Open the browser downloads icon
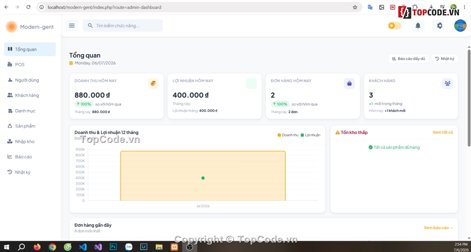471x252 pixels. [431, 6]
